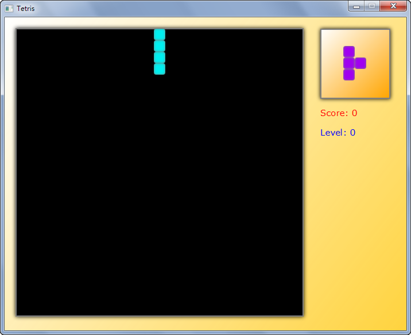This screenshot has height=335, width=411.
Task: Click the blue Level: 0 label
Action: (x=338, y=133)
